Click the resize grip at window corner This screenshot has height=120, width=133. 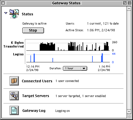[129, 116]
